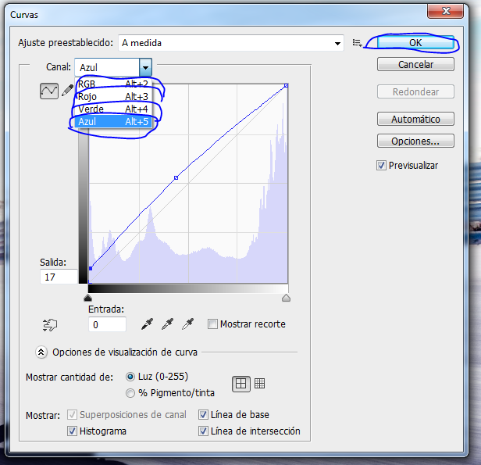Pick the black point eyedropper

pos(148,324)
